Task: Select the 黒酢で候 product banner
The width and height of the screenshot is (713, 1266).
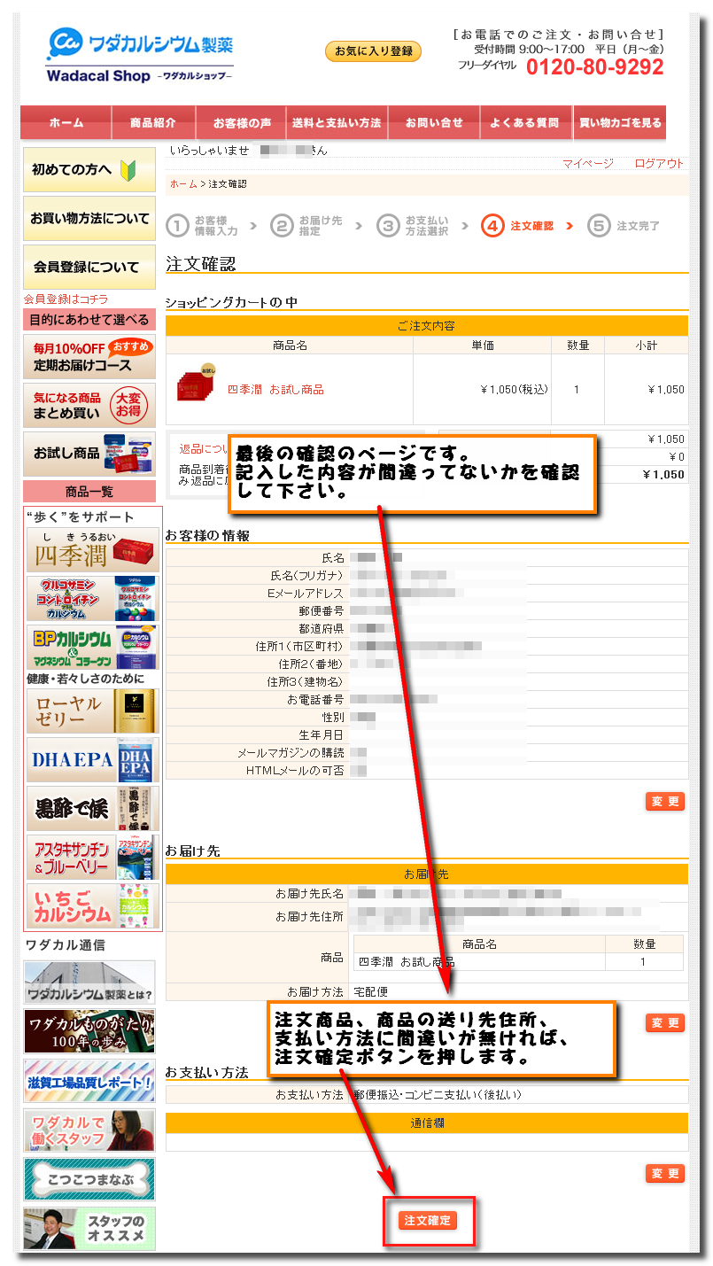Action: click(x=94, y=808)
